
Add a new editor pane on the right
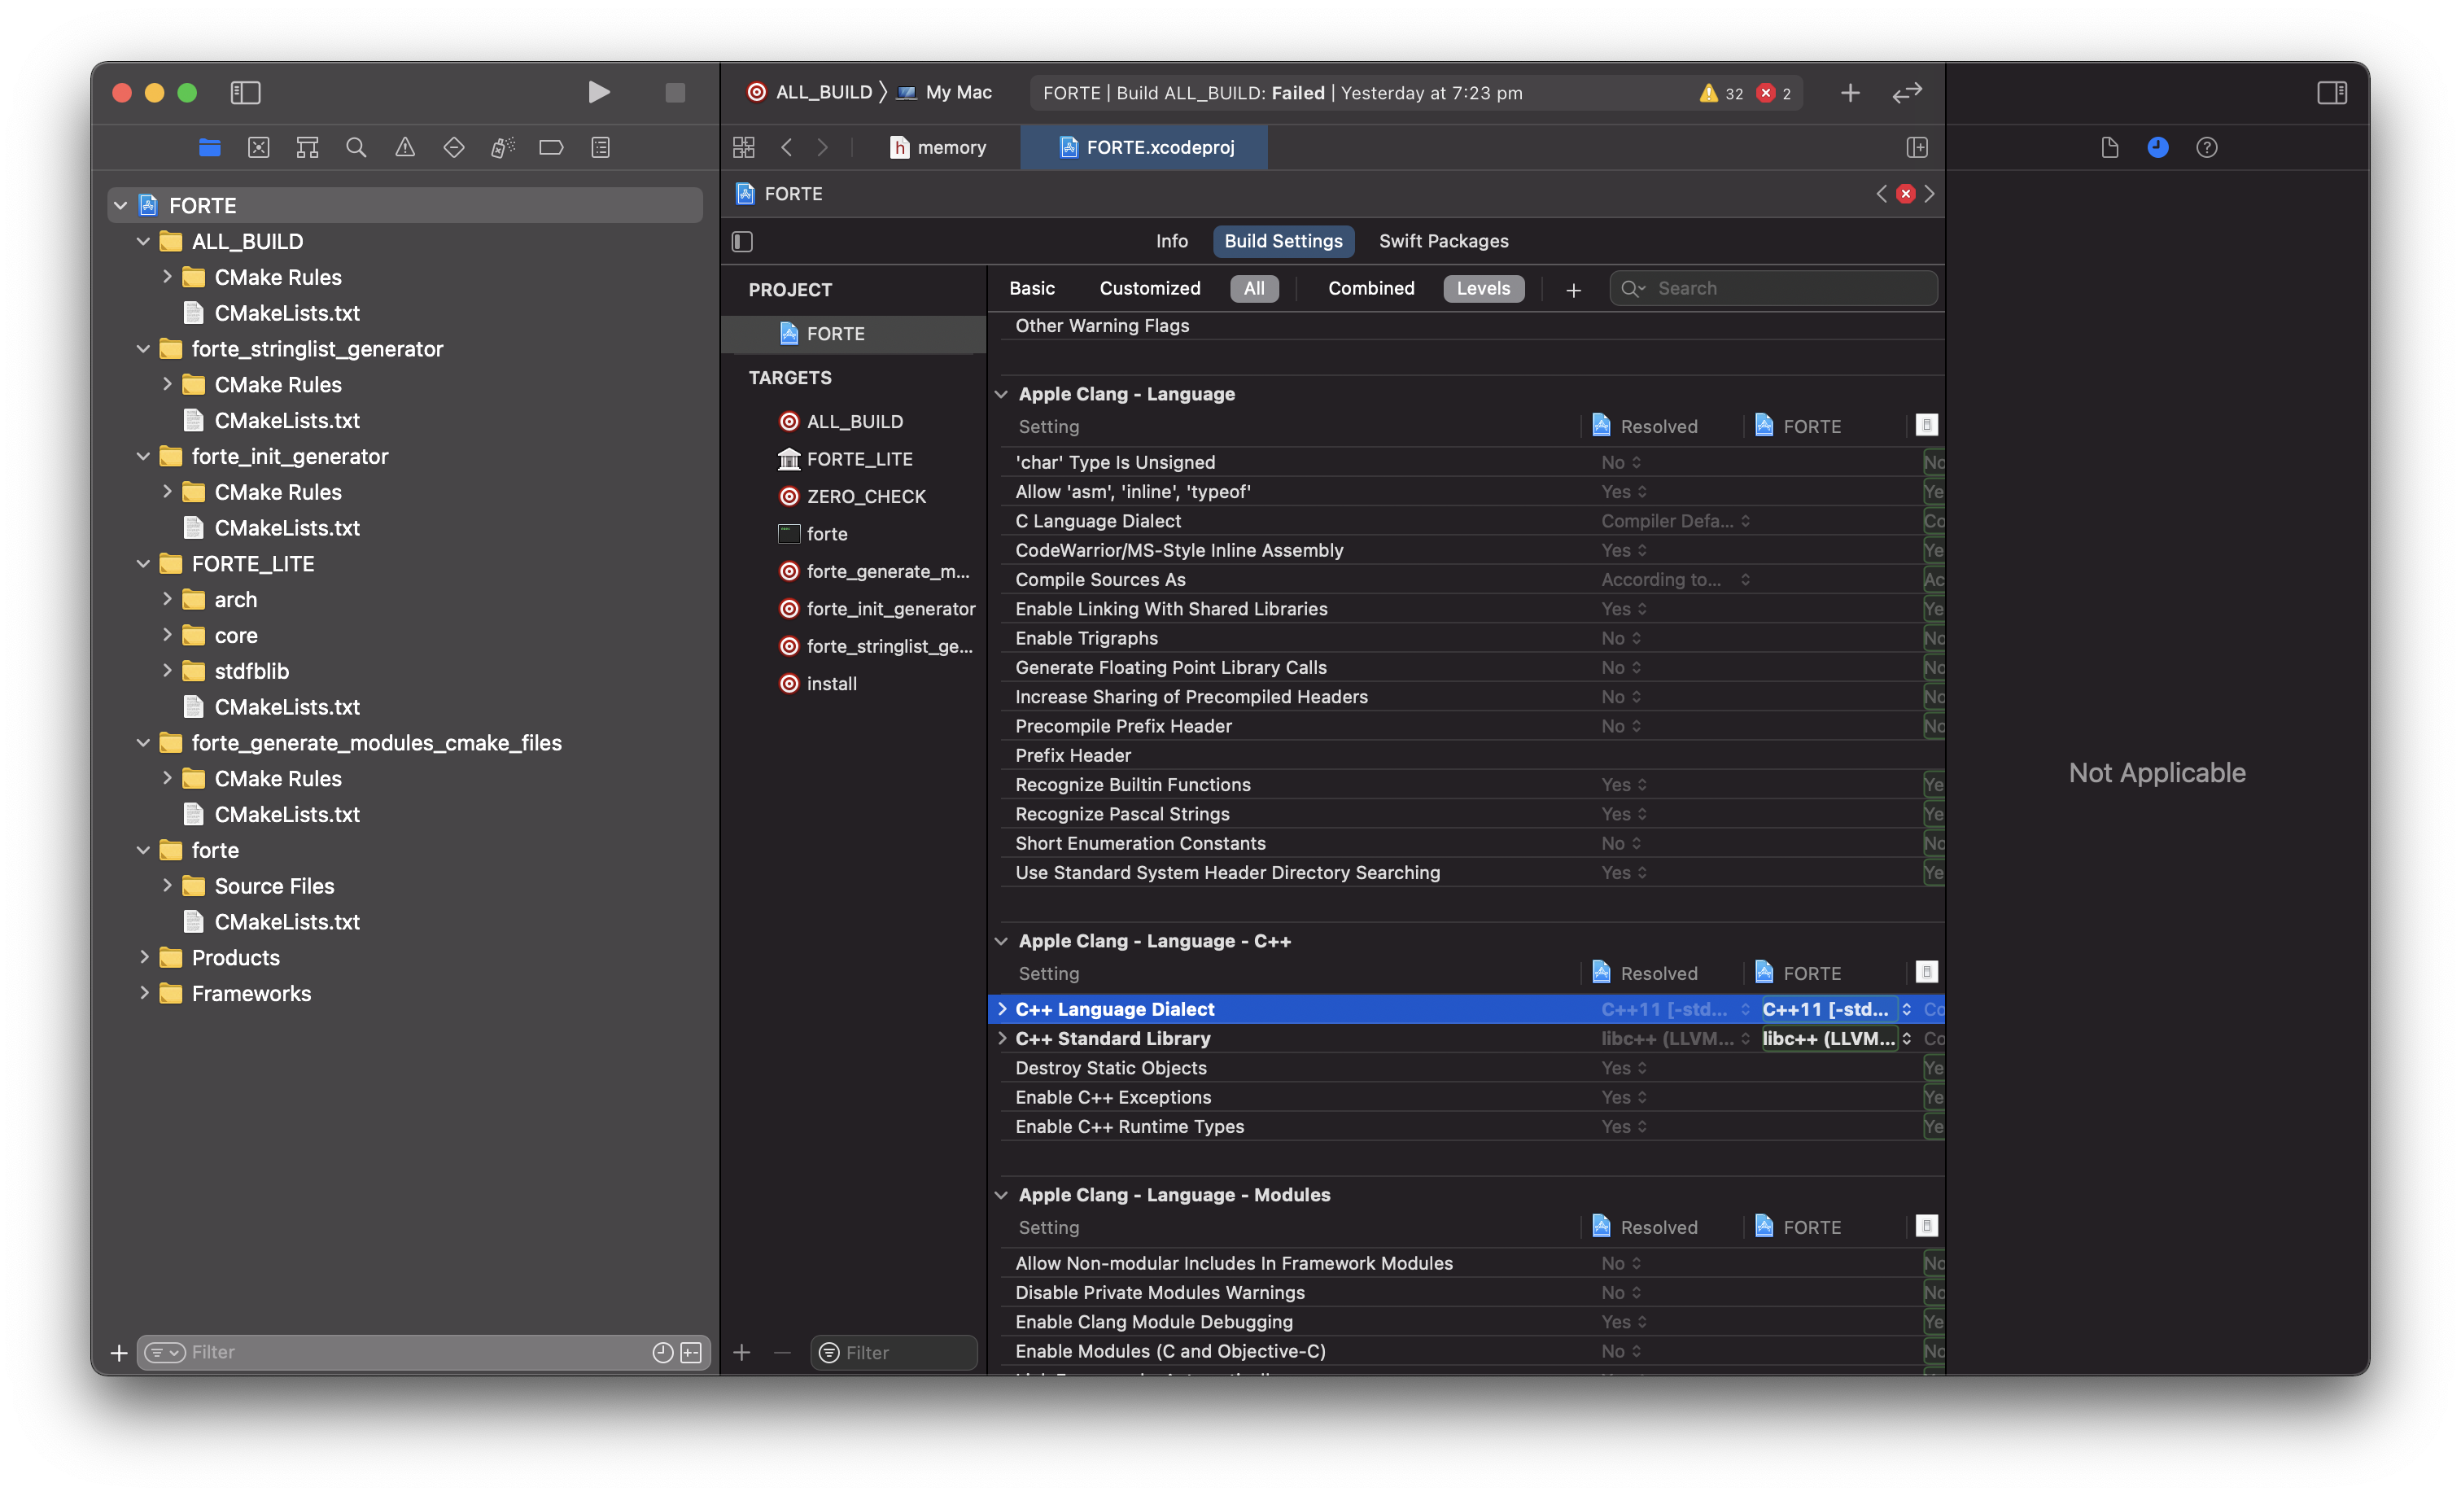(x=1917, y=148)
